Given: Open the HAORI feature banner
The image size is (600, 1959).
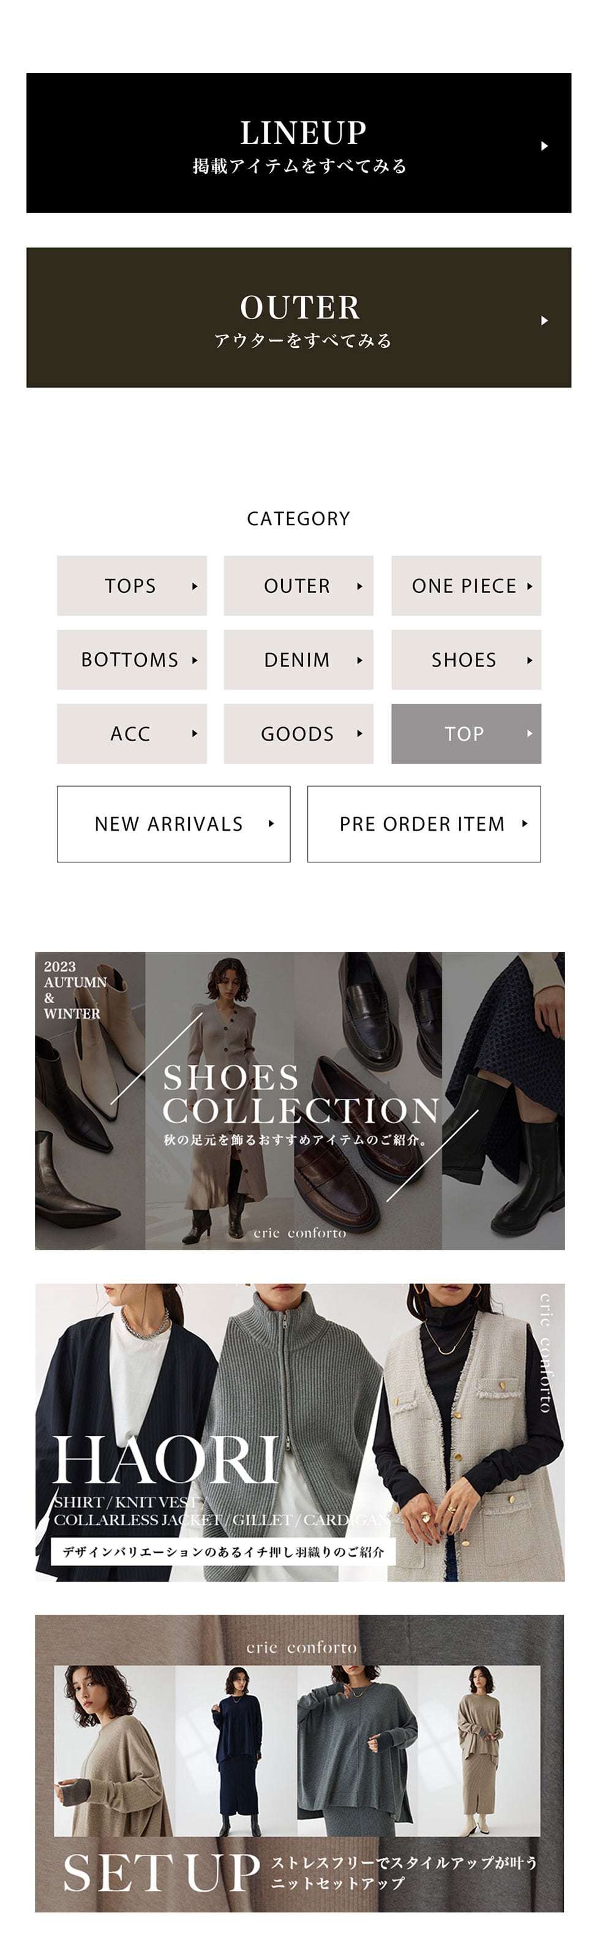Looking at the screenshot, I should (299, 1432).
